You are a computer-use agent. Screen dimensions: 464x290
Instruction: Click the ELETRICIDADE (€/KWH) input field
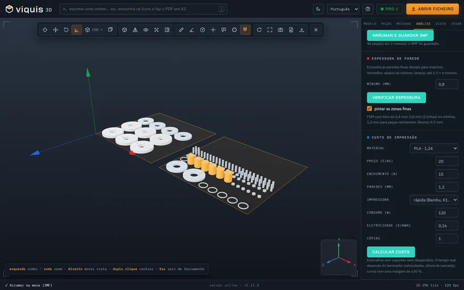(446, 225)
